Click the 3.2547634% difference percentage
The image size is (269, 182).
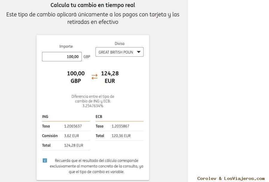click(93, 106)
